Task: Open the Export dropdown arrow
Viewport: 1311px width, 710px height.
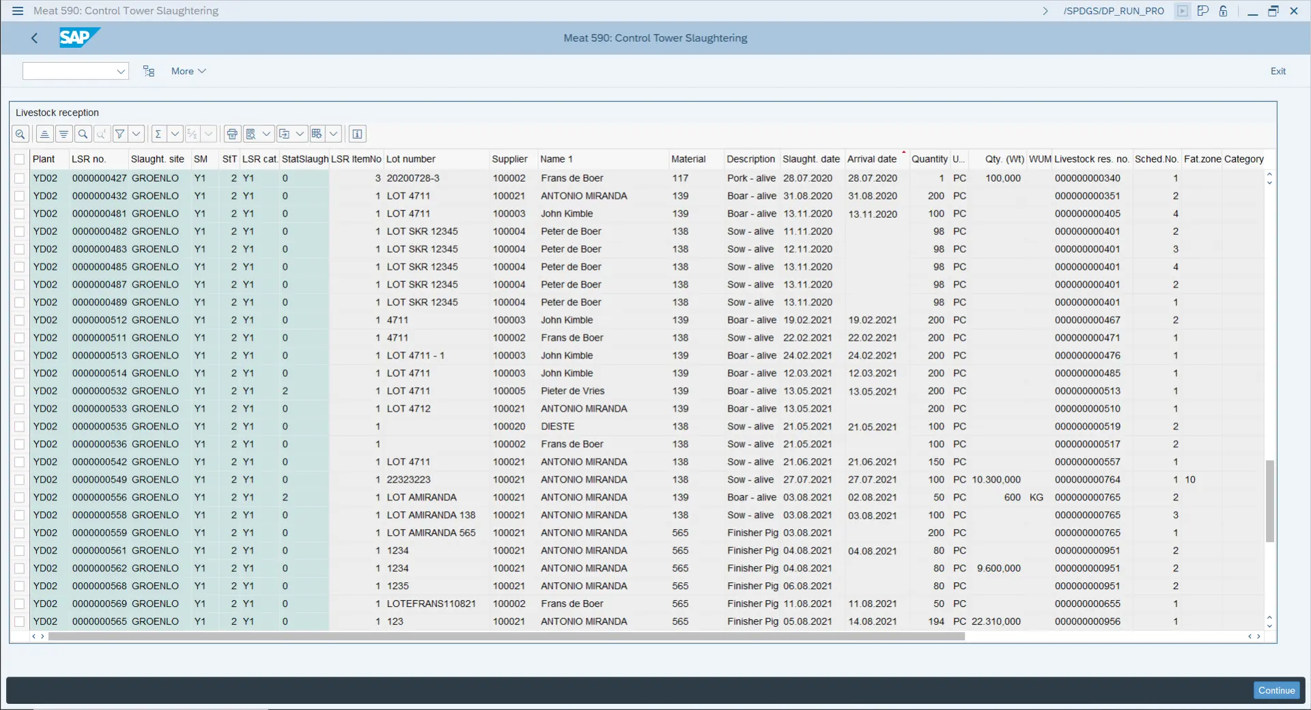Action: 300,134
